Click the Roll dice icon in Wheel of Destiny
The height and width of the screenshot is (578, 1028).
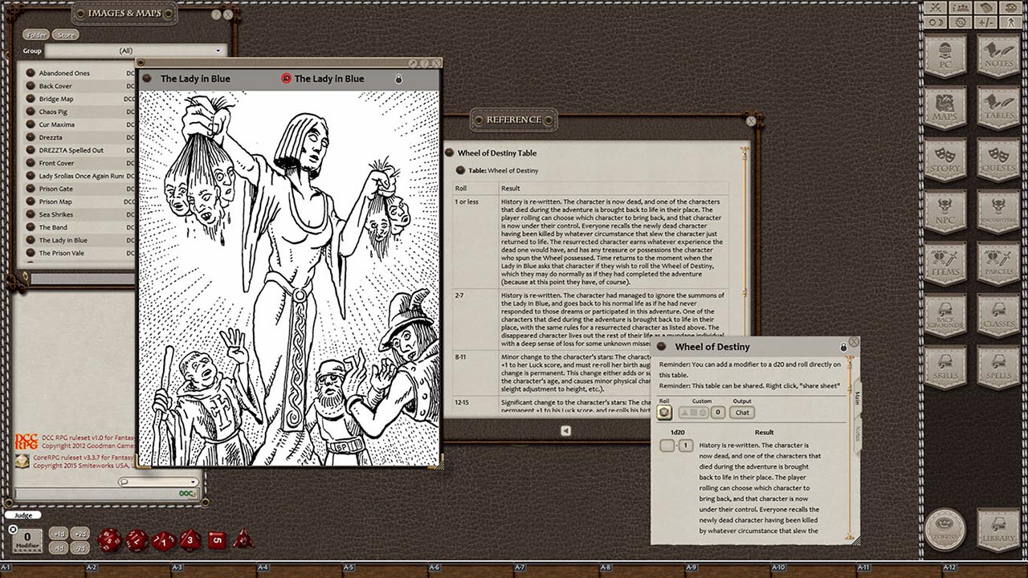click(664, 413)
